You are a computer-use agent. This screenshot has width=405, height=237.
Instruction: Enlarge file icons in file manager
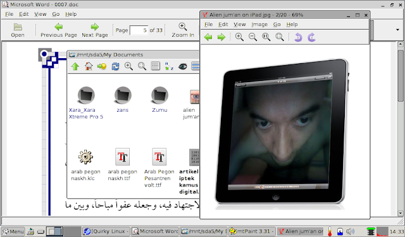coord(128,66)
